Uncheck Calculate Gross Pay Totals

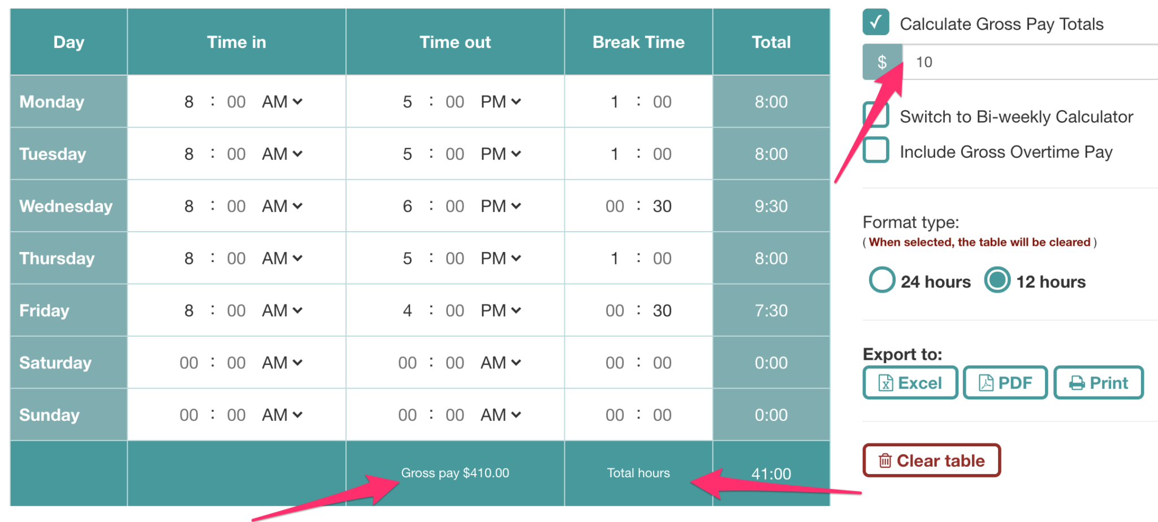pos(875,23)
